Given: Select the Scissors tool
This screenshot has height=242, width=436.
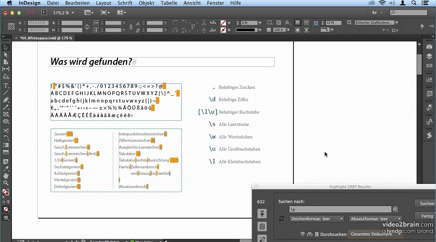Looking at the screenshot, I should pyautogui.click(x=6, y=130).
